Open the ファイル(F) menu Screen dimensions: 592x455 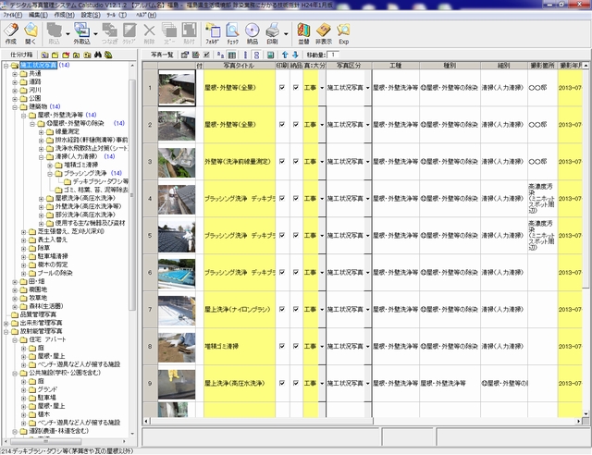[x=13, y=16]
